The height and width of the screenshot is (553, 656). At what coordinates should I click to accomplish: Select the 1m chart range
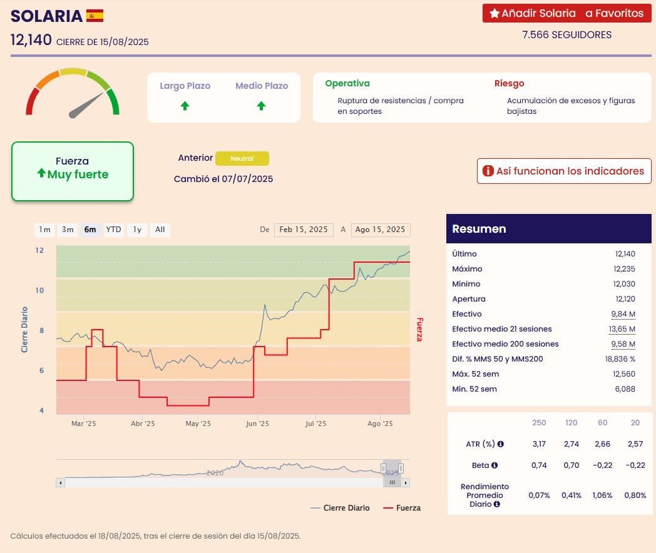pos(44,230)
